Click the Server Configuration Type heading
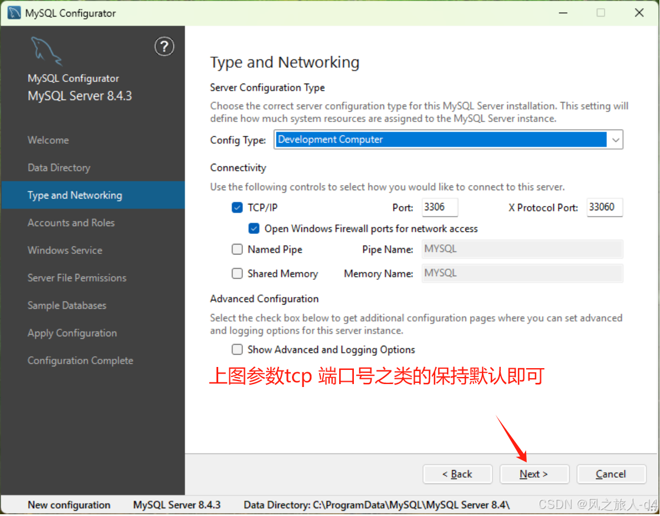Image resolution: width=660 pixels, height=516 pixels. [268, 88]
